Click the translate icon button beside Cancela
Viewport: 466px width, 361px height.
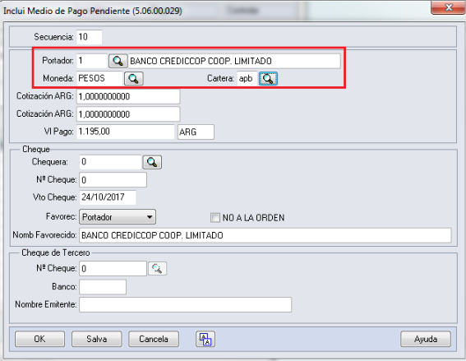pyautogui.click(x=205, y=339)
